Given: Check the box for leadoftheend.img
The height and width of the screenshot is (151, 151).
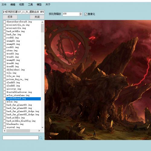Looking at the screenshot, I should coord(5,99).
